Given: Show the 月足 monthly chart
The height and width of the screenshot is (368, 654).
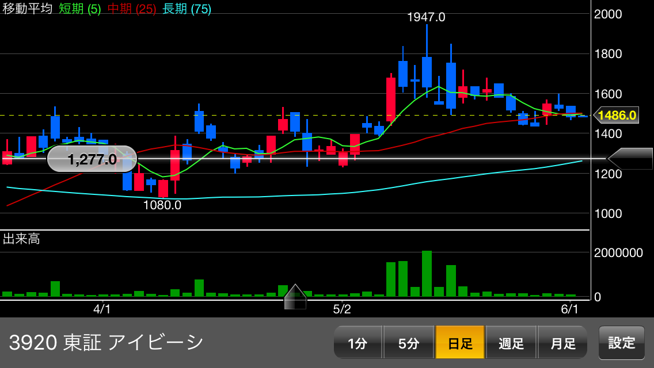Looking at the screenshot, I should coord(562,343).
